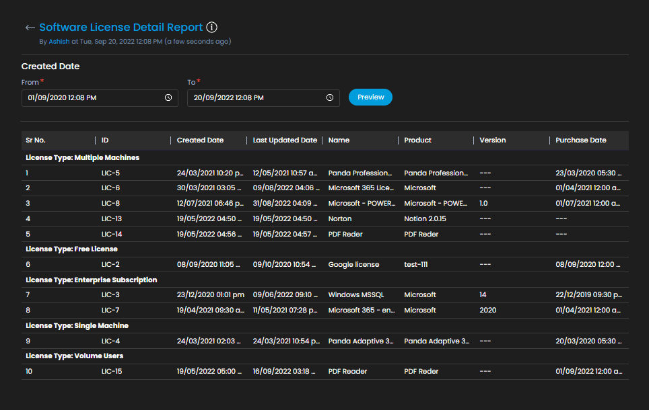
Task: Click Microsoft - POWER... name cell
Action: click(362, 204)
